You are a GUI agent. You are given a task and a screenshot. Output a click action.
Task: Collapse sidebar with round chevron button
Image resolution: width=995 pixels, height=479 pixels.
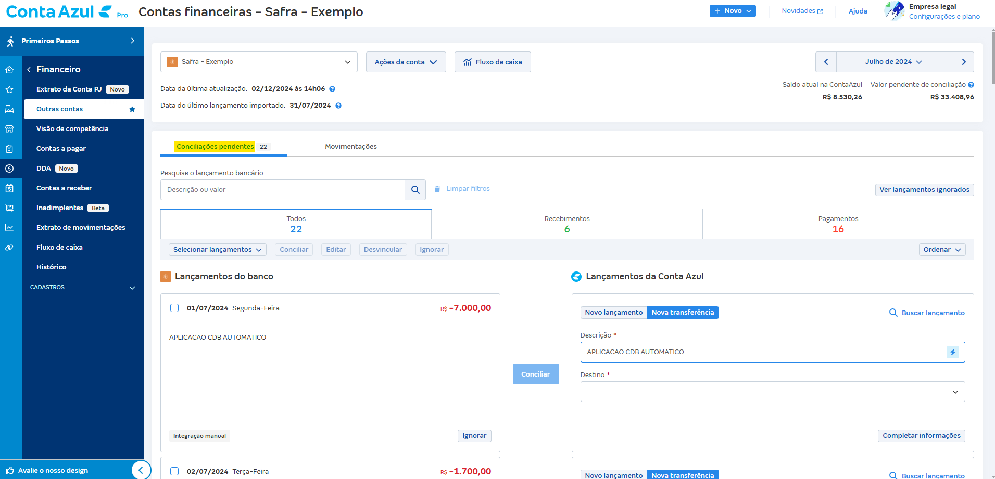pos(141,470)
